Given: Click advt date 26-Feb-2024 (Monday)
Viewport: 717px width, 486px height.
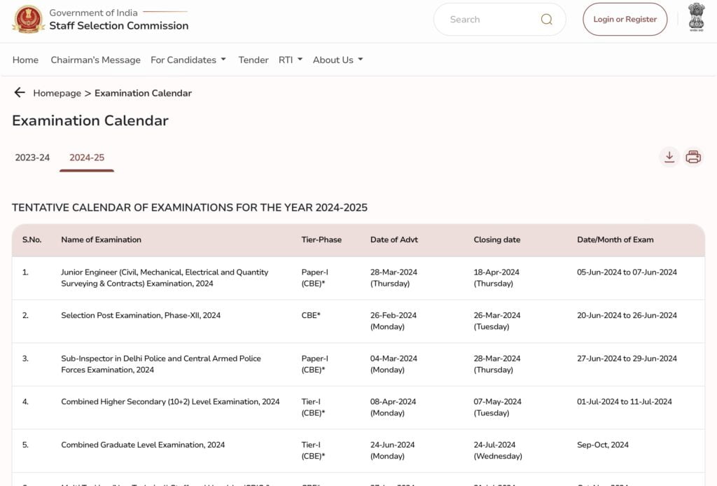Looking at the screenshot, I should pyautogui.click(x=394, y=321).
